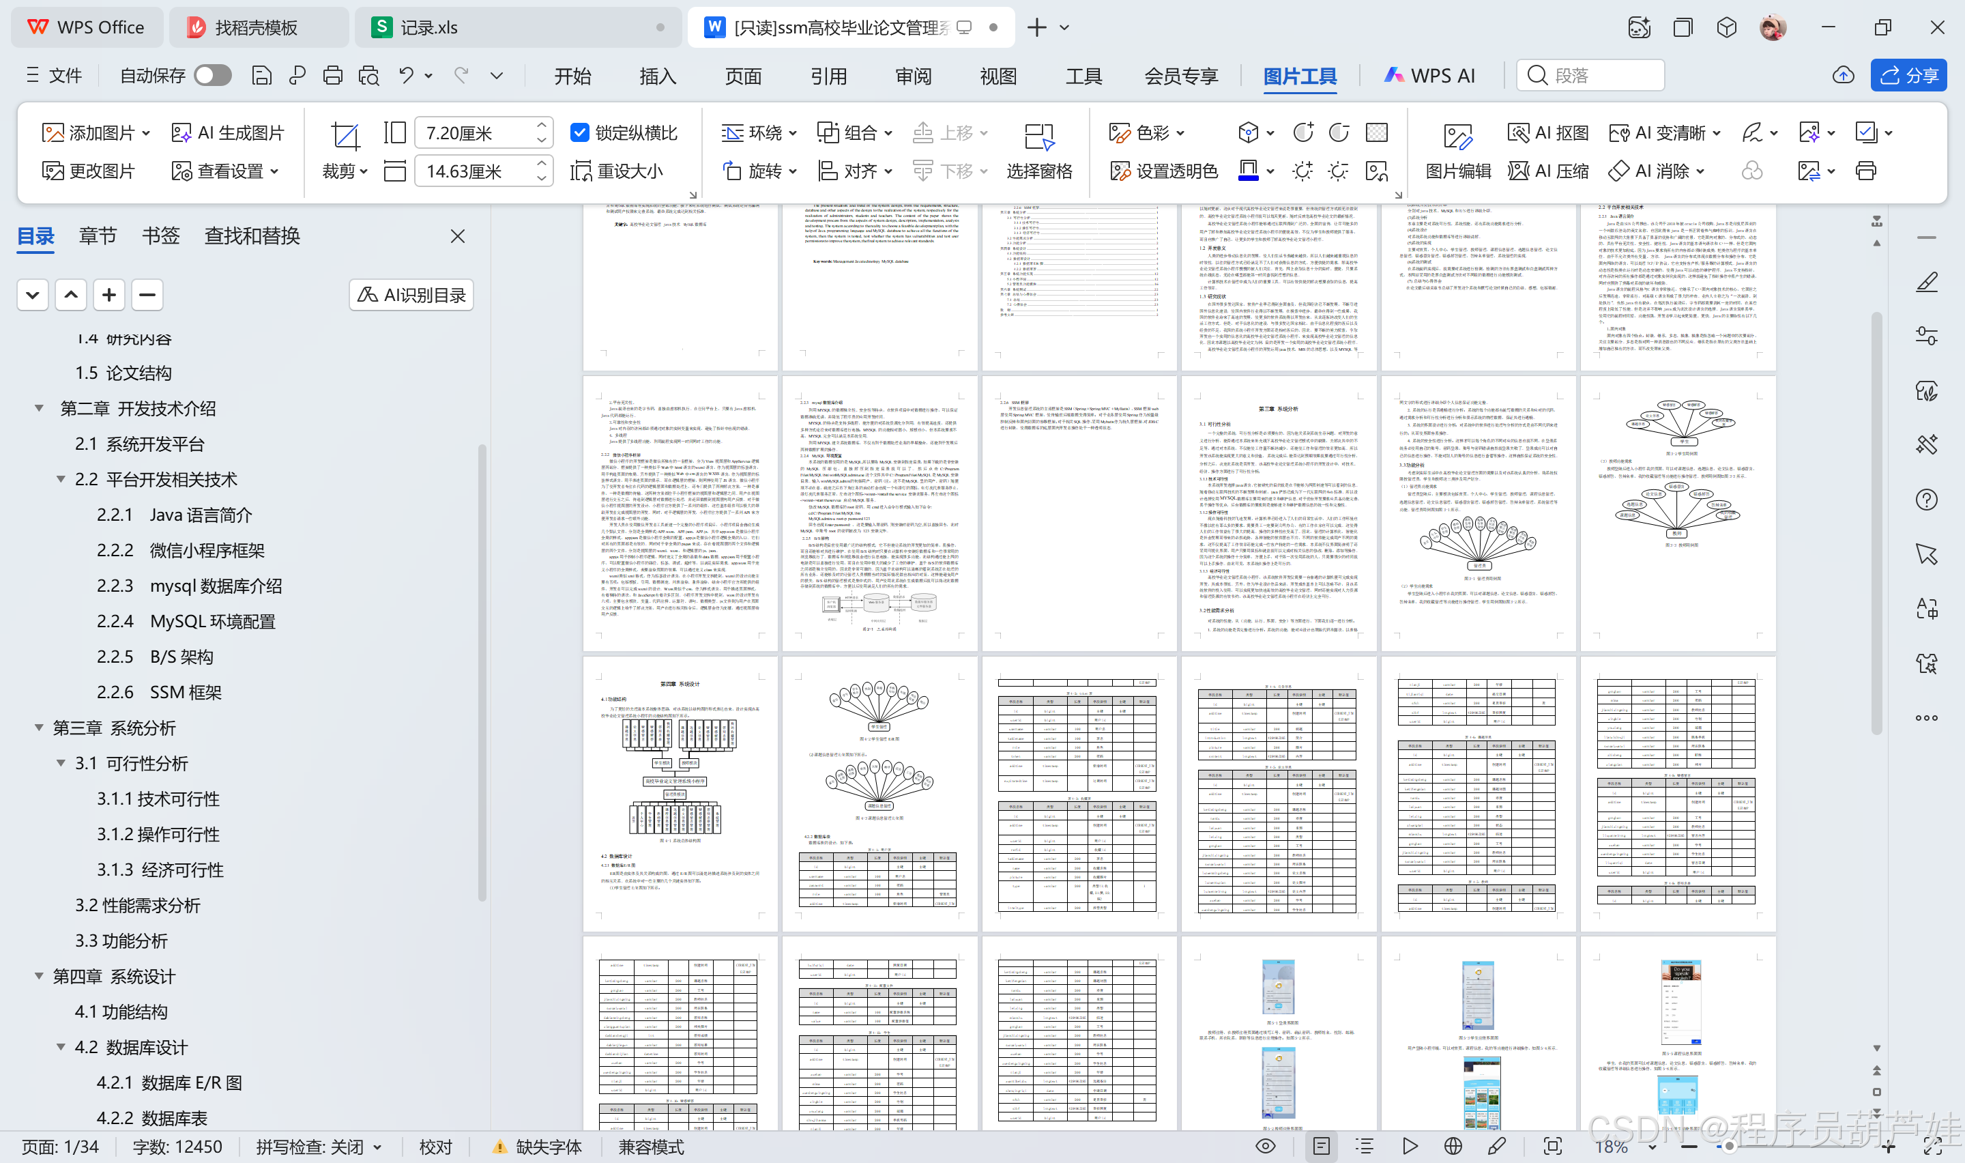Open the 引用 ribbon tab
1965x1163 pixels.
tap(828, 75)
